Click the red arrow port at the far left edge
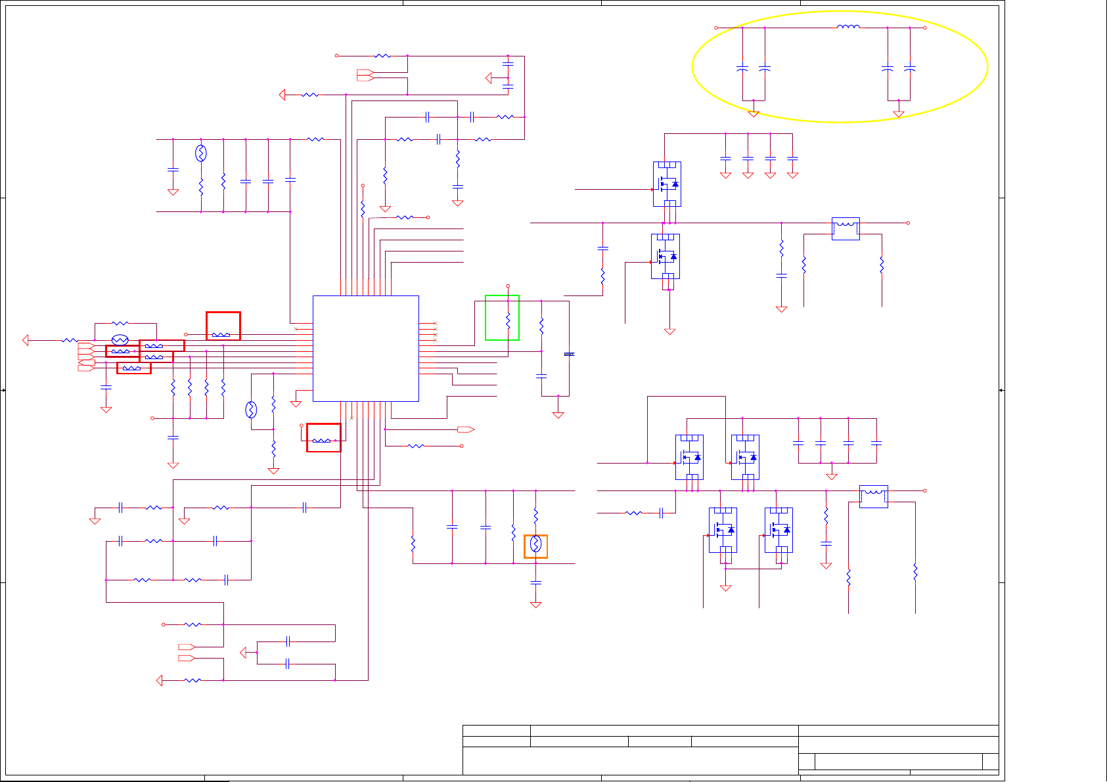The image size is (1107, 782). pos(26,340)
